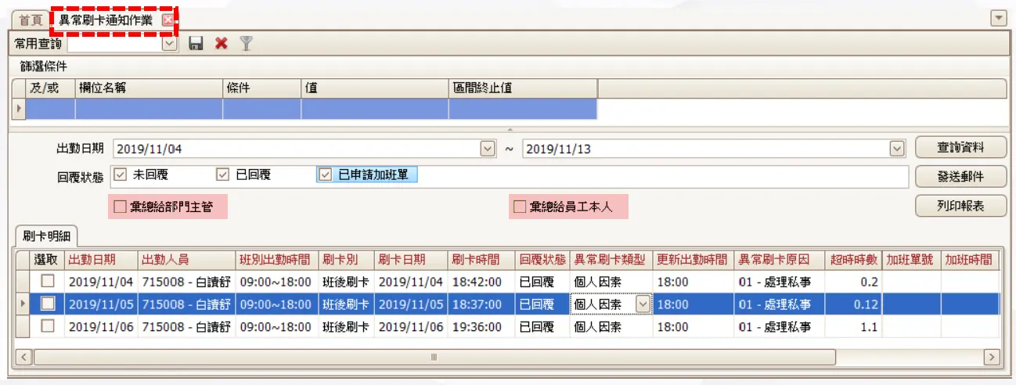Click the 查詢資料 button

960,147
